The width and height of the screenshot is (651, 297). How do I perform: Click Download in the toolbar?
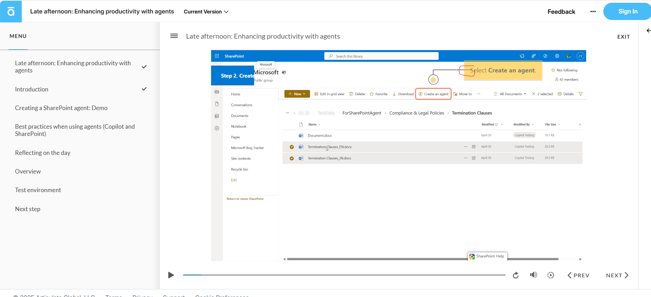(403, 94)
